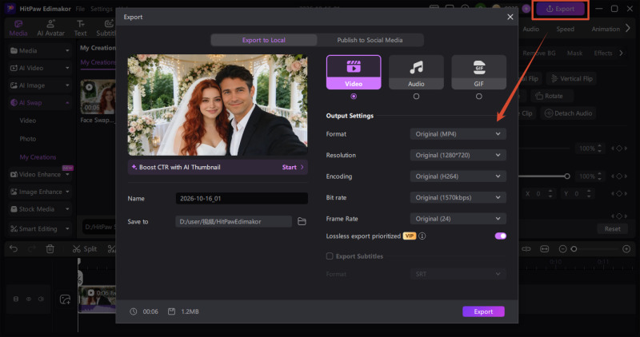Click the lock track icon on the timeline track
The height and width of the screenshot is (337, 640).
click(x=16, y=299)
